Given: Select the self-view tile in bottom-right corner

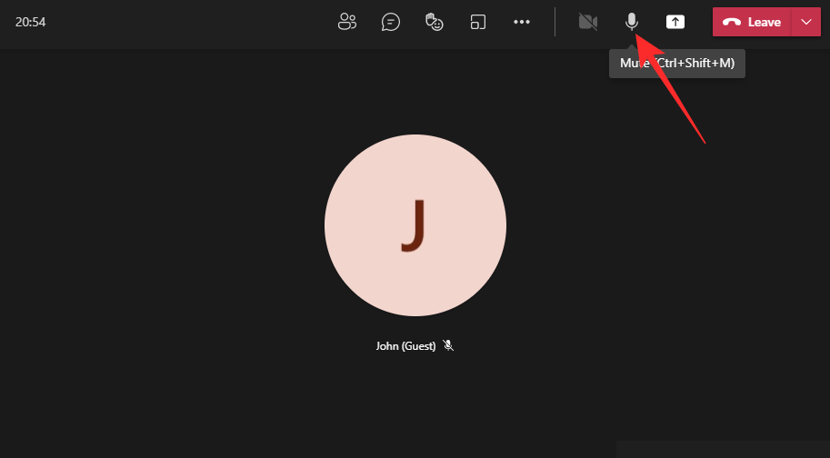Looking at the screenshot, I should pyautogui.click(x=723, y=449).
